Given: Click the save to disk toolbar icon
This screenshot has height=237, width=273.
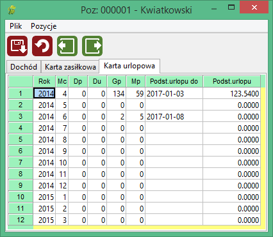Looking at the screenshot, I should [17, 46].
